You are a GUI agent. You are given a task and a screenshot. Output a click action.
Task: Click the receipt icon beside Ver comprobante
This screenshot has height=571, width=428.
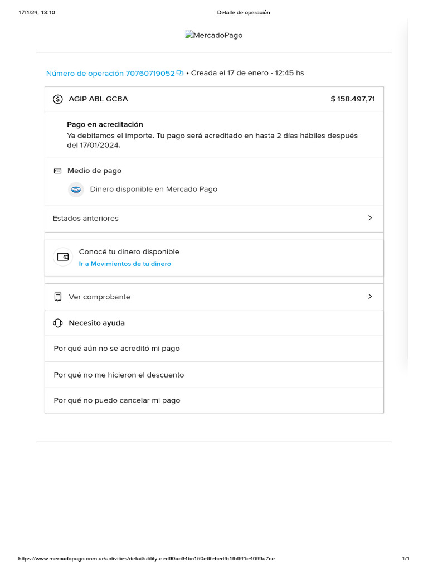[57, 297]
